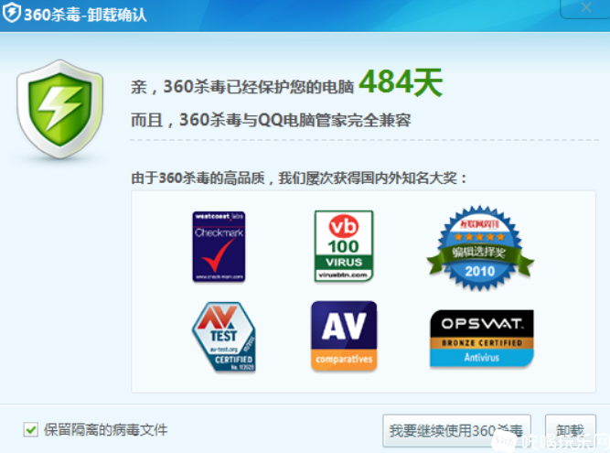Click the title text 360杀毒-卸载确认
The height and width of the screenshot is (453, 610).
click(85, 15)
